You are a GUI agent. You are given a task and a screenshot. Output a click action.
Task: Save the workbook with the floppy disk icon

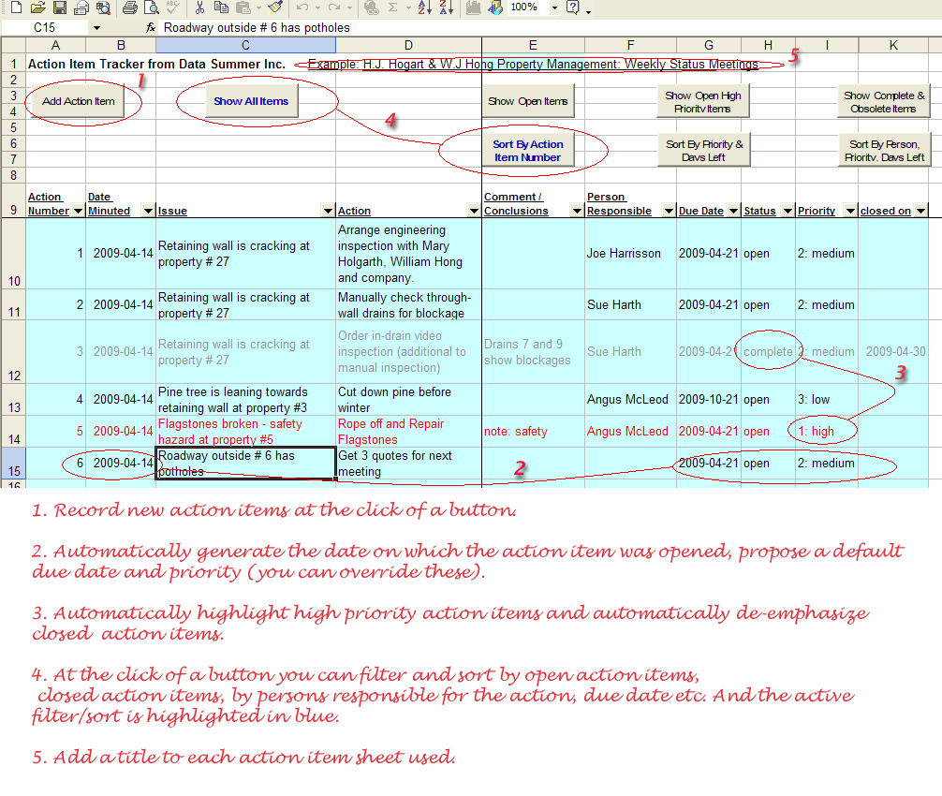[60, 7]
